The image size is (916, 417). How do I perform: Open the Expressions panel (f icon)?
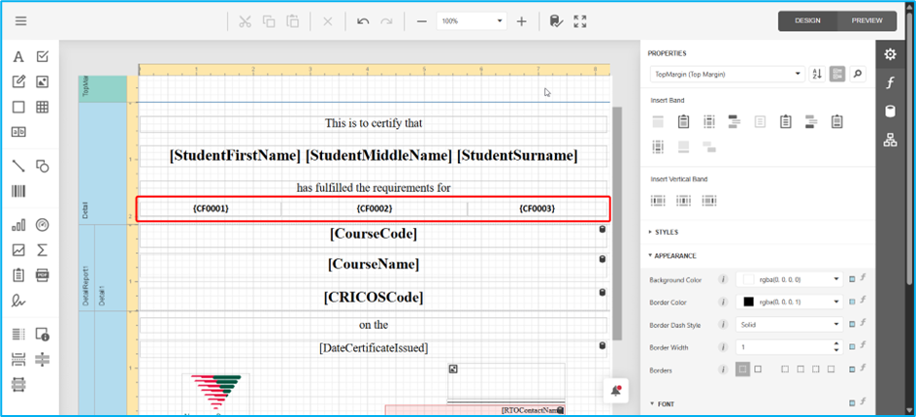[890, 82]
